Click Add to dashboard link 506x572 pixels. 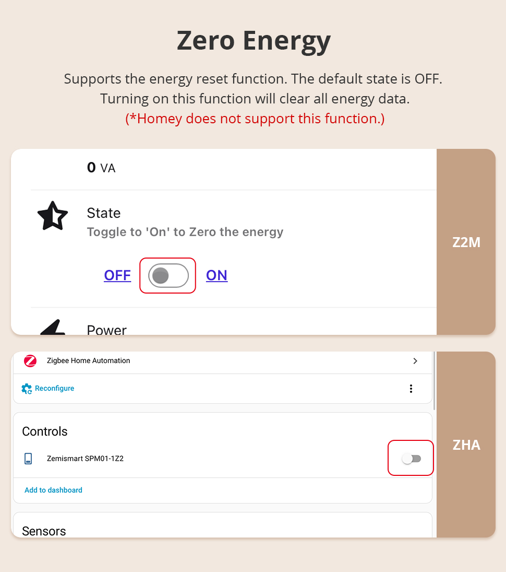53,490
